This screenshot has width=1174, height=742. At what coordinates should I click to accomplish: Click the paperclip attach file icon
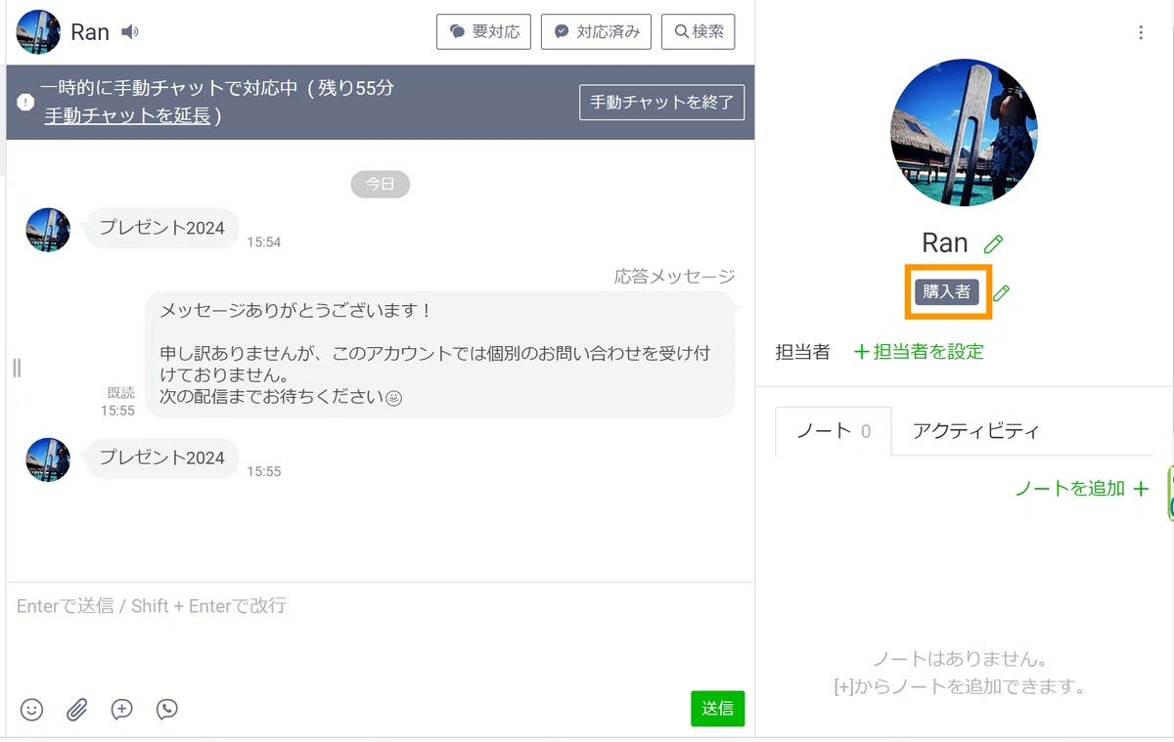pyautogui.click(x=77, y=710)
